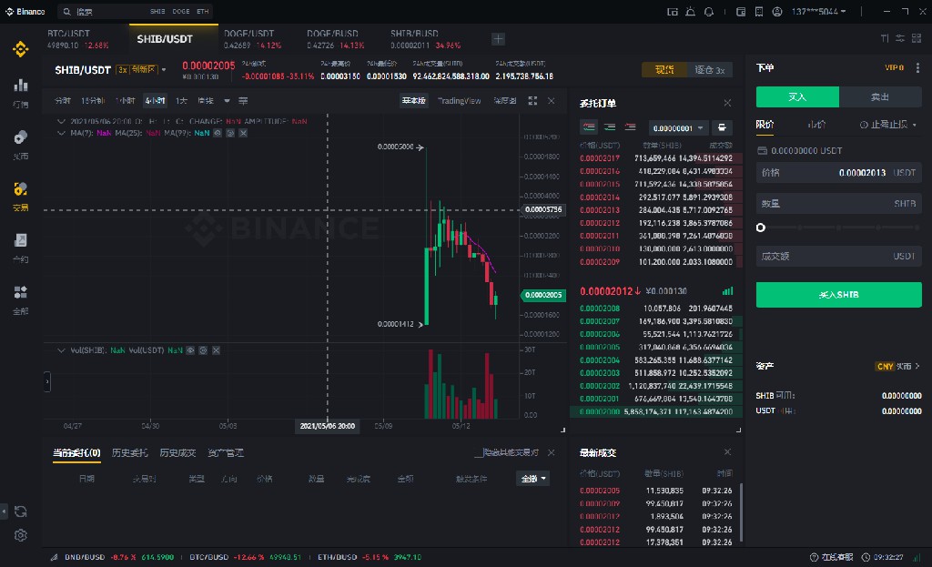This screenshot has width=932, height=567.
Task: Select the TradingView chart tab
Action: point(459,101)
